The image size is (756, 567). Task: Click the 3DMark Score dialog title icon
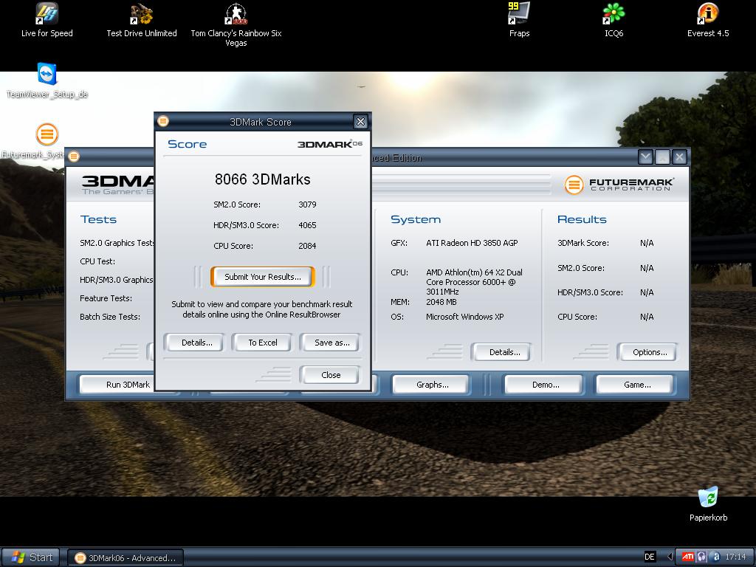click(163, 121)
